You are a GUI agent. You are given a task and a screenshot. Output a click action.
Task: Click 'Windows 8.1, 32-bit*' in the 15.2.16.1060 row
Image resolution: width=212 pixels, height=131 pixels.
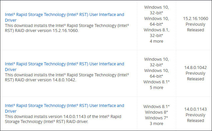click(x=157, y=33)
